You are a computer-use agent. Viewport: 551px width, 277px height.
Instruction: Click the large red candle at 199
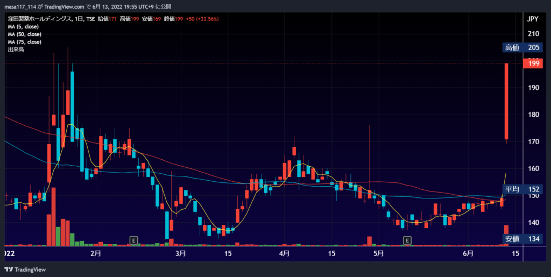click(506, 102)
